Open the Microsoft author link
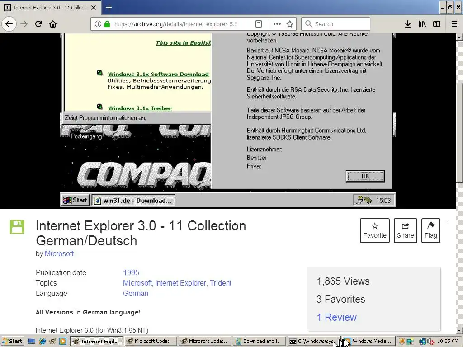 click(x=59, y=254)
